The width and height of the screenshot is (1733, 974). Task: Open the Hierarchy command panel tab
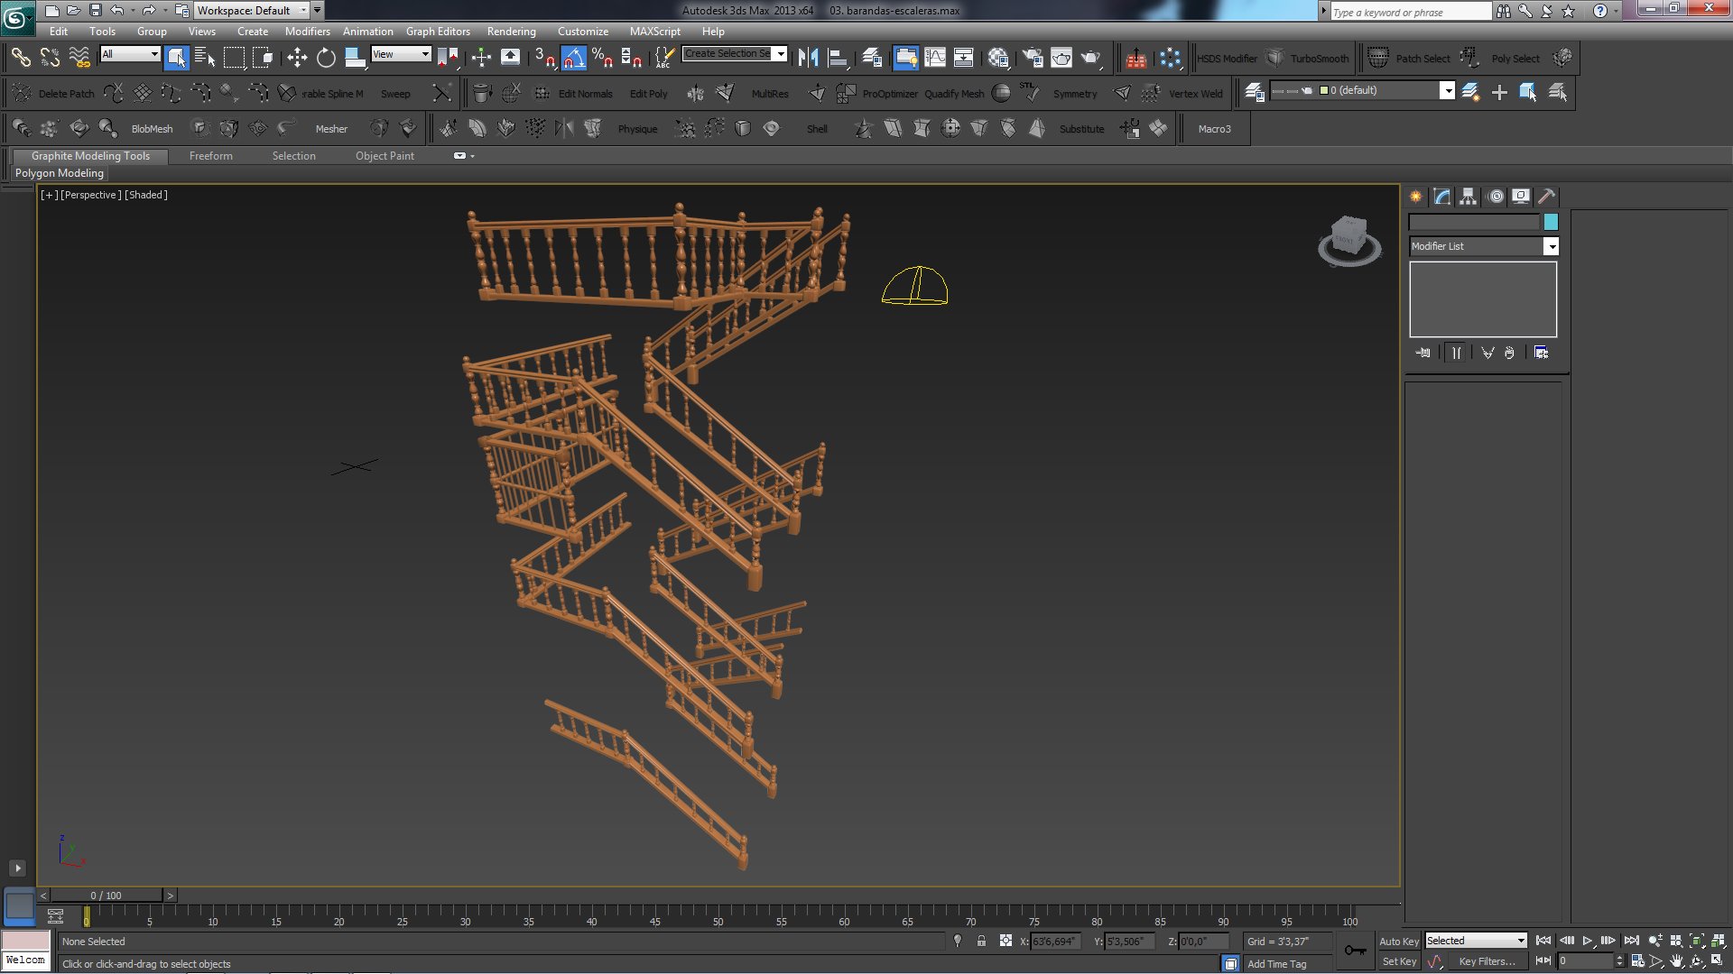click(1468, 197)
